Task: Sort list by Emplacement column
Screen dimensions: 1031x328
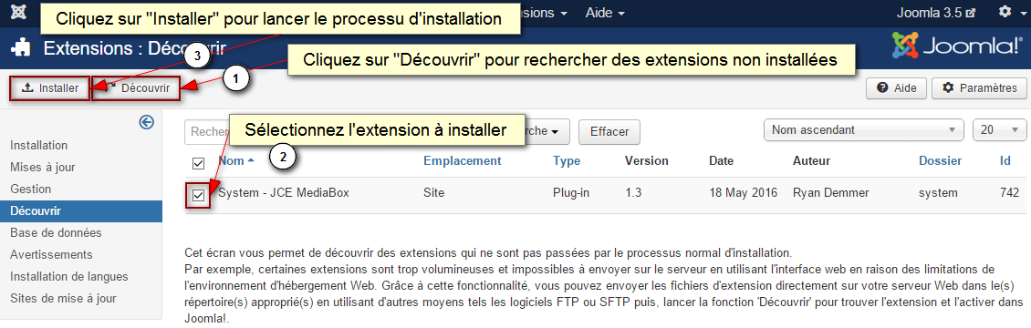Action: [x=463, y=160]
